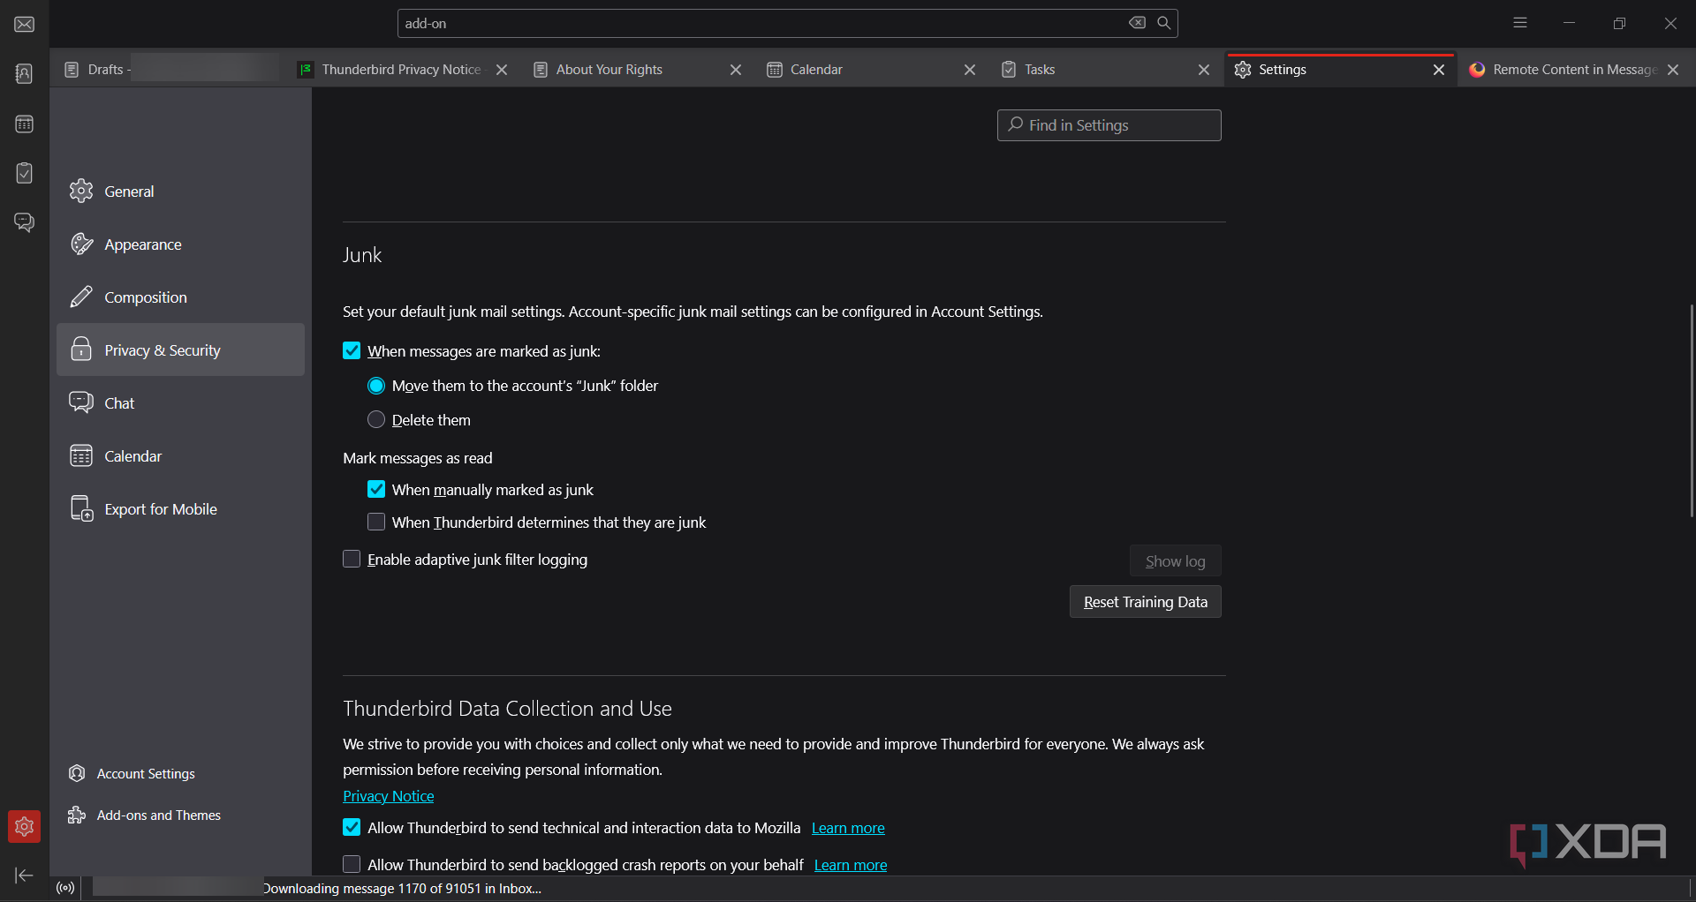The image size is (1696, 902).
Task: Open Add-ons and Themes in the sidebar
Action: pyautogui.click(x=145, y=815)
